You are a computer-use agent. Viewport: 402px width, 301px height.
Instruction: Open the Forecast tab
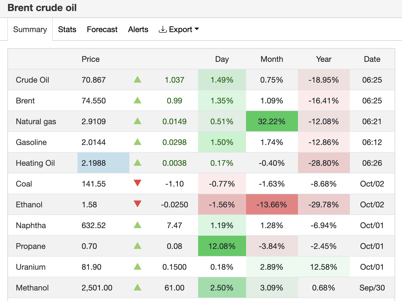click(102, 29)
